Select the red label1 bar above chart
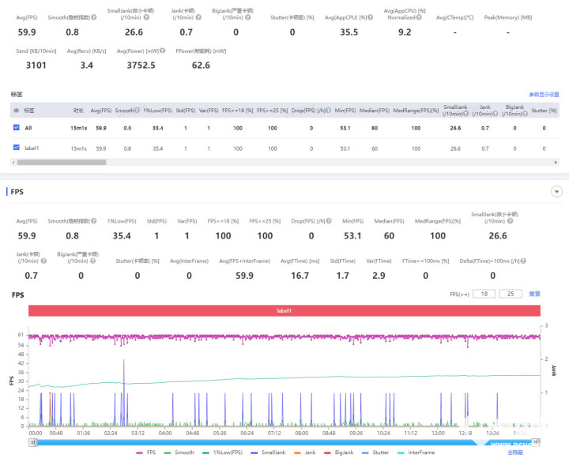569x458 pixels. [x=284, y=311]
